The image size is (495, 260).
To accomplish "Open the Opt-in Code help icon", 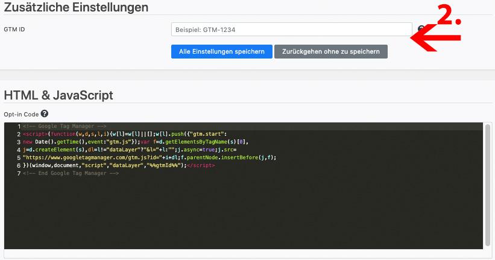I will [x=45, y=114].
